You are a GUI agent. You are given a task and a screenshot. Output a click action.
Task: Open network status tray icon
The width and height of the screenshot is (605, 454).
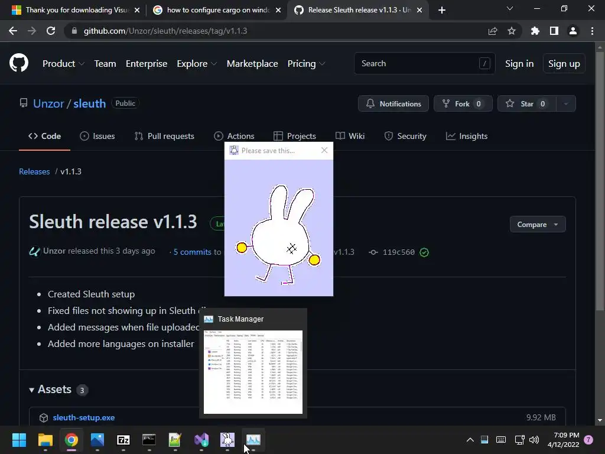click(519, 440)
